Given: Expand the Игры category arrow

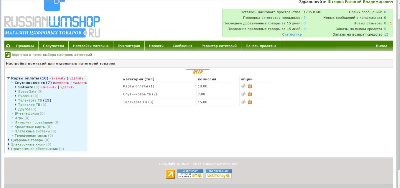Looking at the screenshot, I should [x=12, y=118].
